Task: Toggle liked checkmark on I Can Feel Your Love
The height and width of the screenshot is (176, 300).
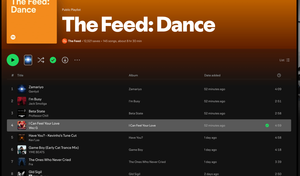Action: 267,125
